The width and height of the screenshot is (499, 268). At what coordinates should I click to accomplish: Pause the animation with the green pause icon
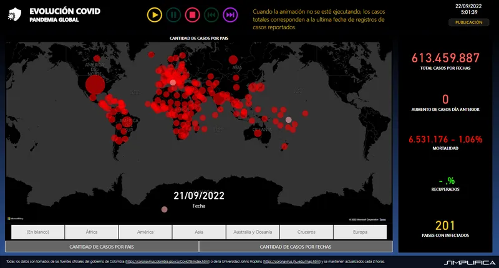173,15
